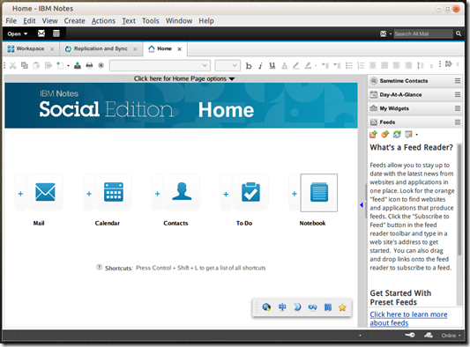The height and width of the screenshot is (347, 470).
Task: Open the Window menu
Action: [179, 21]
